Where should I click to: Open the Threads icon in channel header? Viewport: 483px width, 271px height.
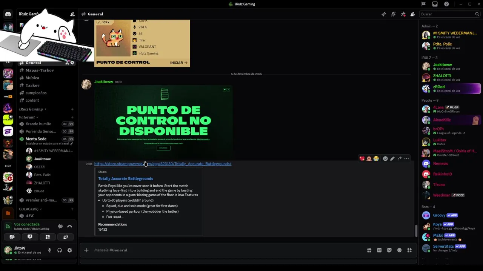pos(384,14)
